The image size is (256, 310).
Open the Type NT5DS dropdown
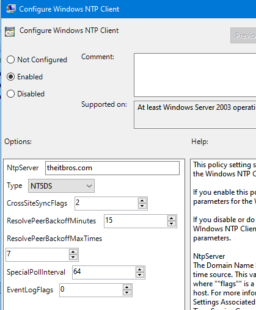tap(61, 186)
